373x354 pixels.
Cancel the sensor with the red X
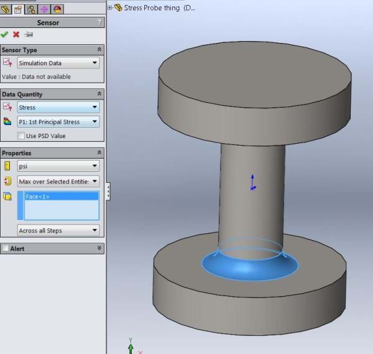[x=16, y=35]
